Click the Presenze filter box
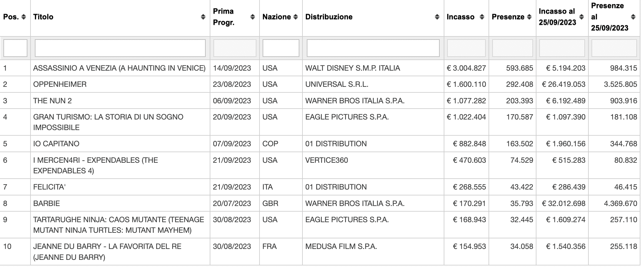Viewport: 641px width, 267px height. point(512,48)
